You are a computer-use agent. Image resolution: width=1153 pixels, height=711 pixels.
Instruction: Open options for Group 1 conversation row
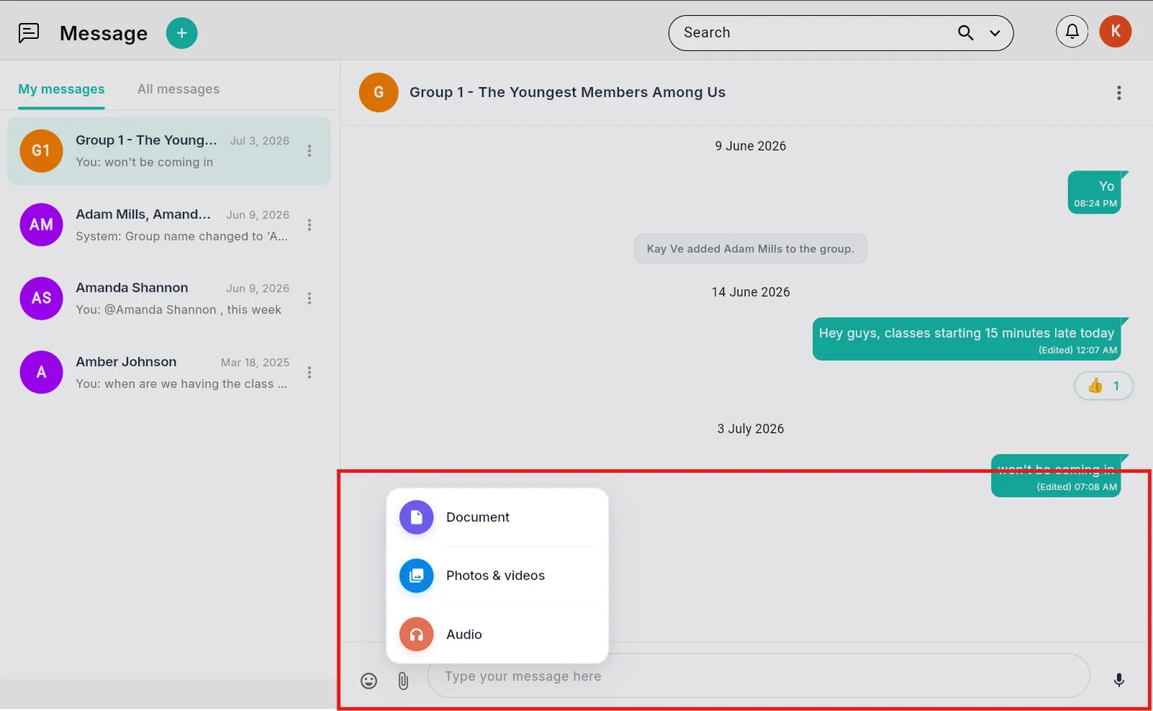tap(309, 151)
